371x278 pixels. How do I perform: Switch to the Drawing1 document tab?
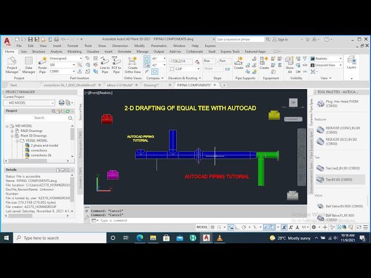(151, 85)
